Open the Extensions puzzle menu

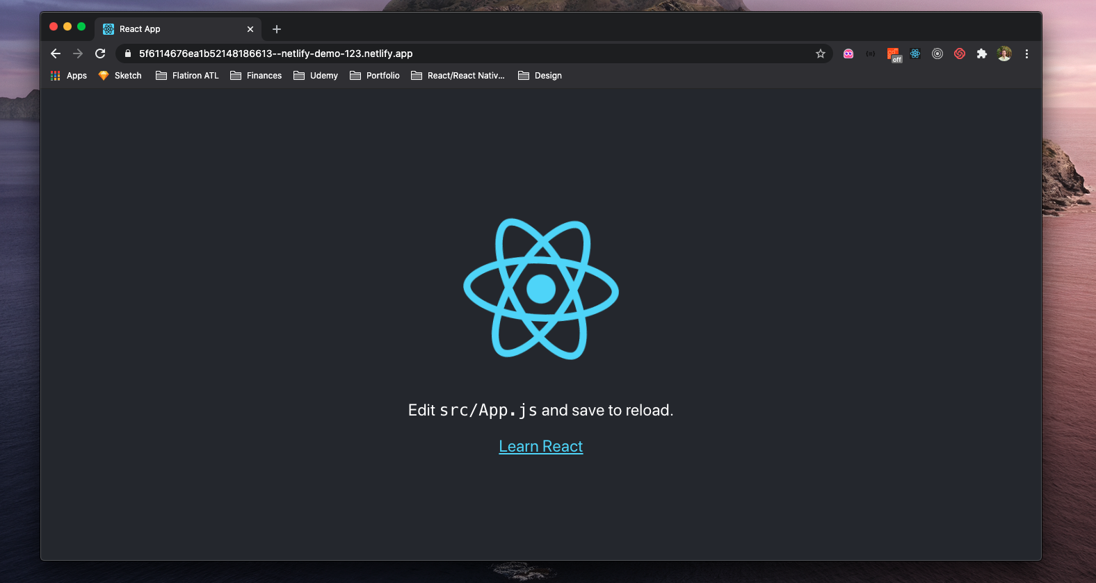pyautogui.click(x=982, y=54)
